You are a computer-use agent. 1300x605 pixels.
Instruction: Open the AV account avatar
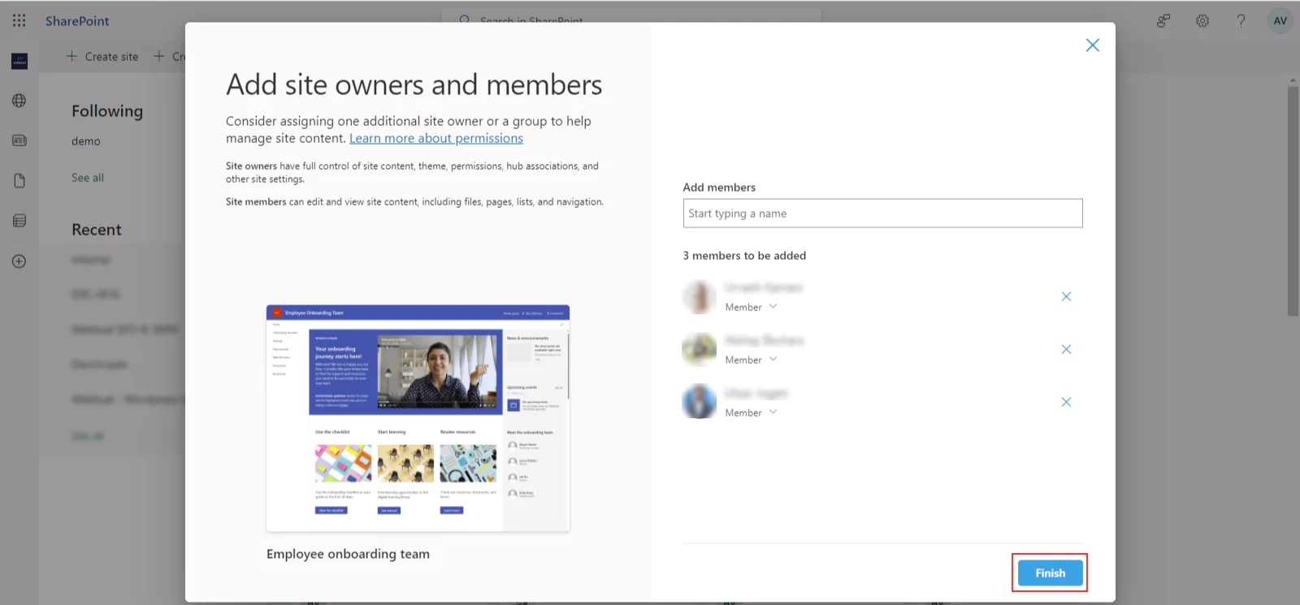tap(1280, 21)
